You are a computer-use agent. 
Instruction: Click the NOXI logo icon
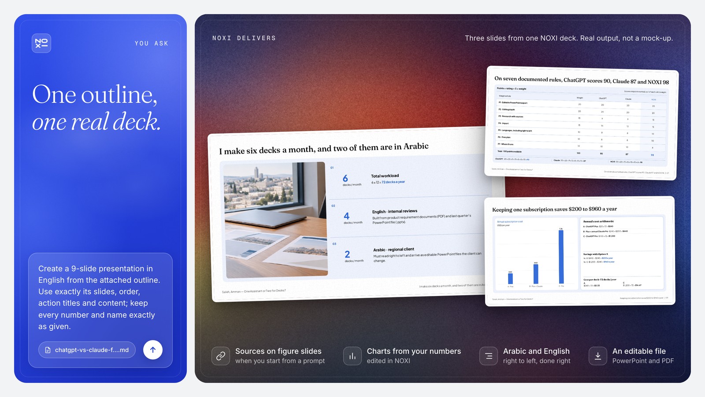click(41, 43)
